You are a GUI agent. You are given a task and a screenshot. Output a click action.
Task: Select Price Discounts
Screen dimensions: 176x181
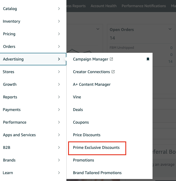(87, 135)
